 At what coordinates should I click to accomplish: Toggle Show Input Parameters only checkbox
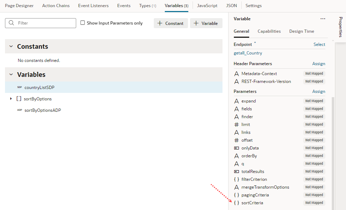coord(83,23)
